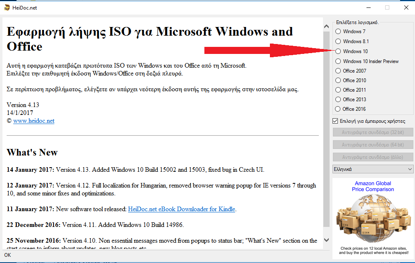The height and width of the screenshot is (263, 415).
Task: Click the scrollbar up arrow
Action: coord(326,26)
